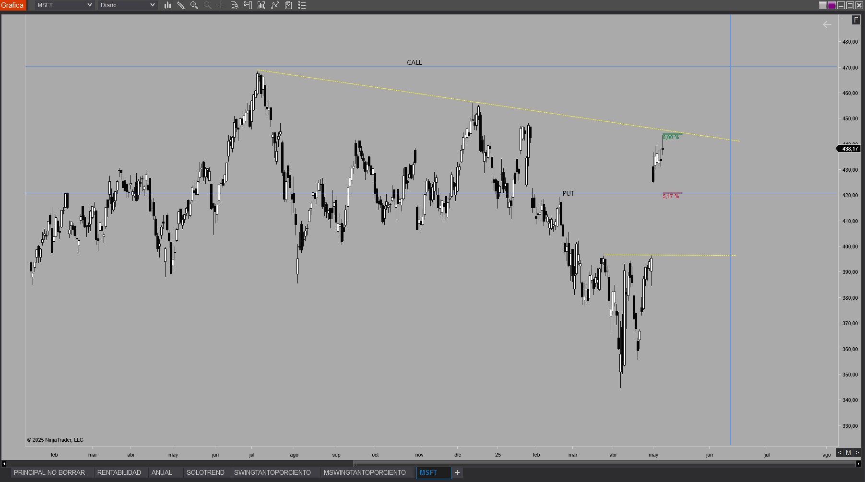
Task: Switch to the RENTABILIDAD tab
Action: point(119,473)
